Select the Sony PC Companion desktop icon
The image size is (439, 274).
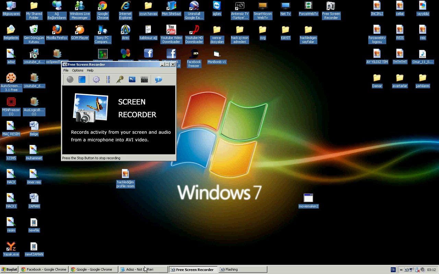tap(103, 34)
